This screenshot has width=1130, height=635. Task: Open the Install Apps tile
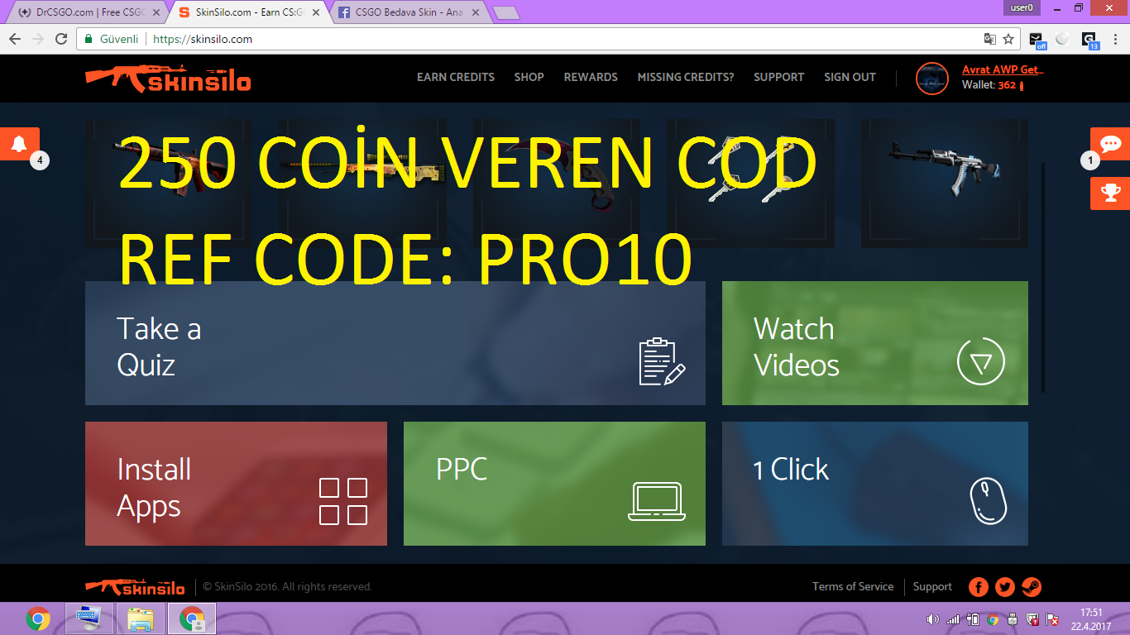236,484
